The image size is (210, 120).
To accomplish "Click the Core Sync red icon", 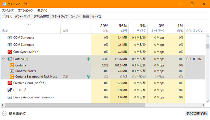I will click(x=10, y=52).
